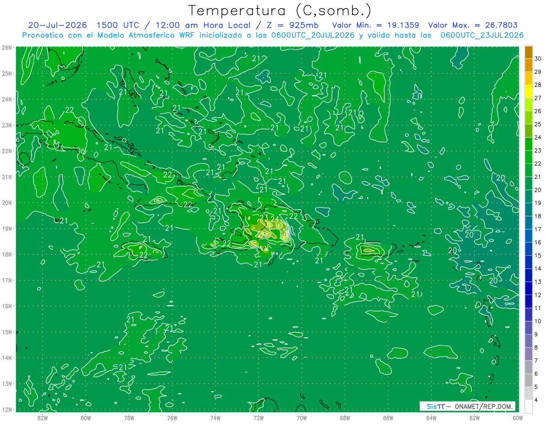Click the "74W" longitude axis label
The image size is (550, 424).
[215, 418]
